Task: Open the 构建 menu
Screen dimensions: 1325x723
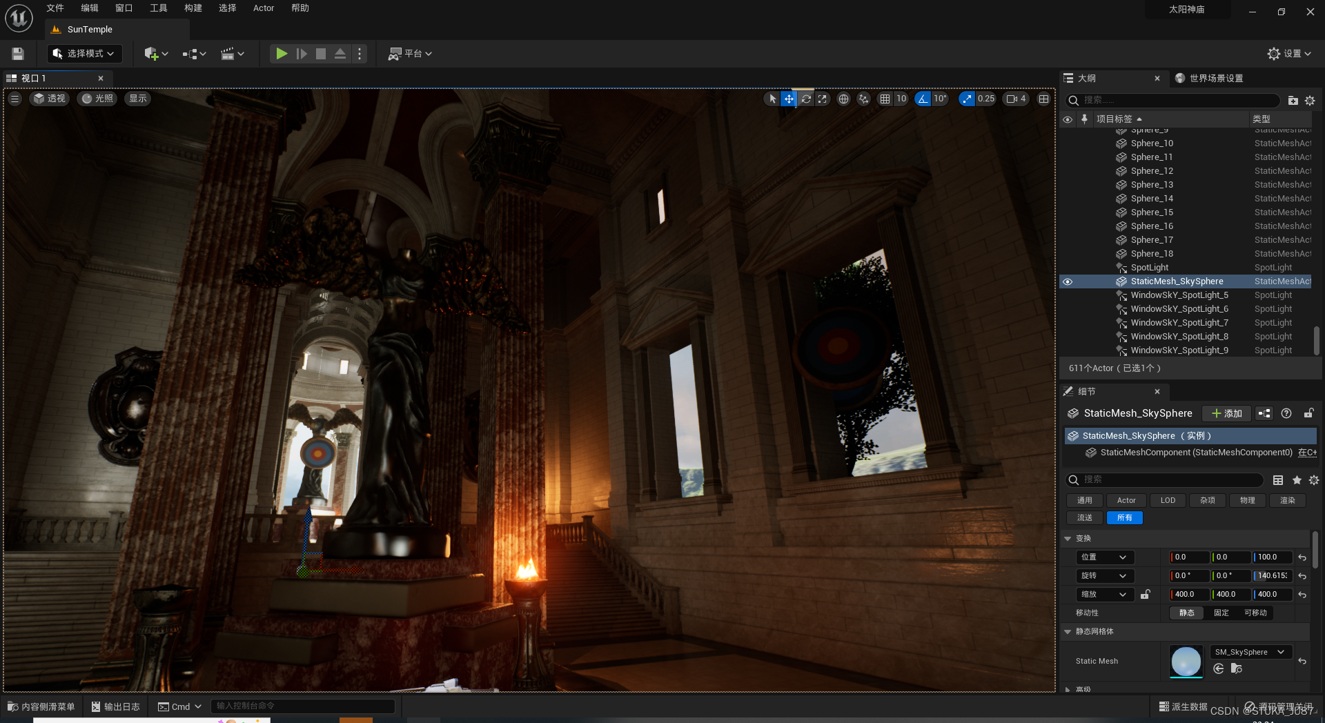Action: [x=193, y=8]
